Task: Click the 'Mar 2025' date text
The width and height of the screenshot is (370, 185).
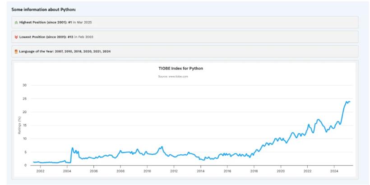Action: (84, 23)
